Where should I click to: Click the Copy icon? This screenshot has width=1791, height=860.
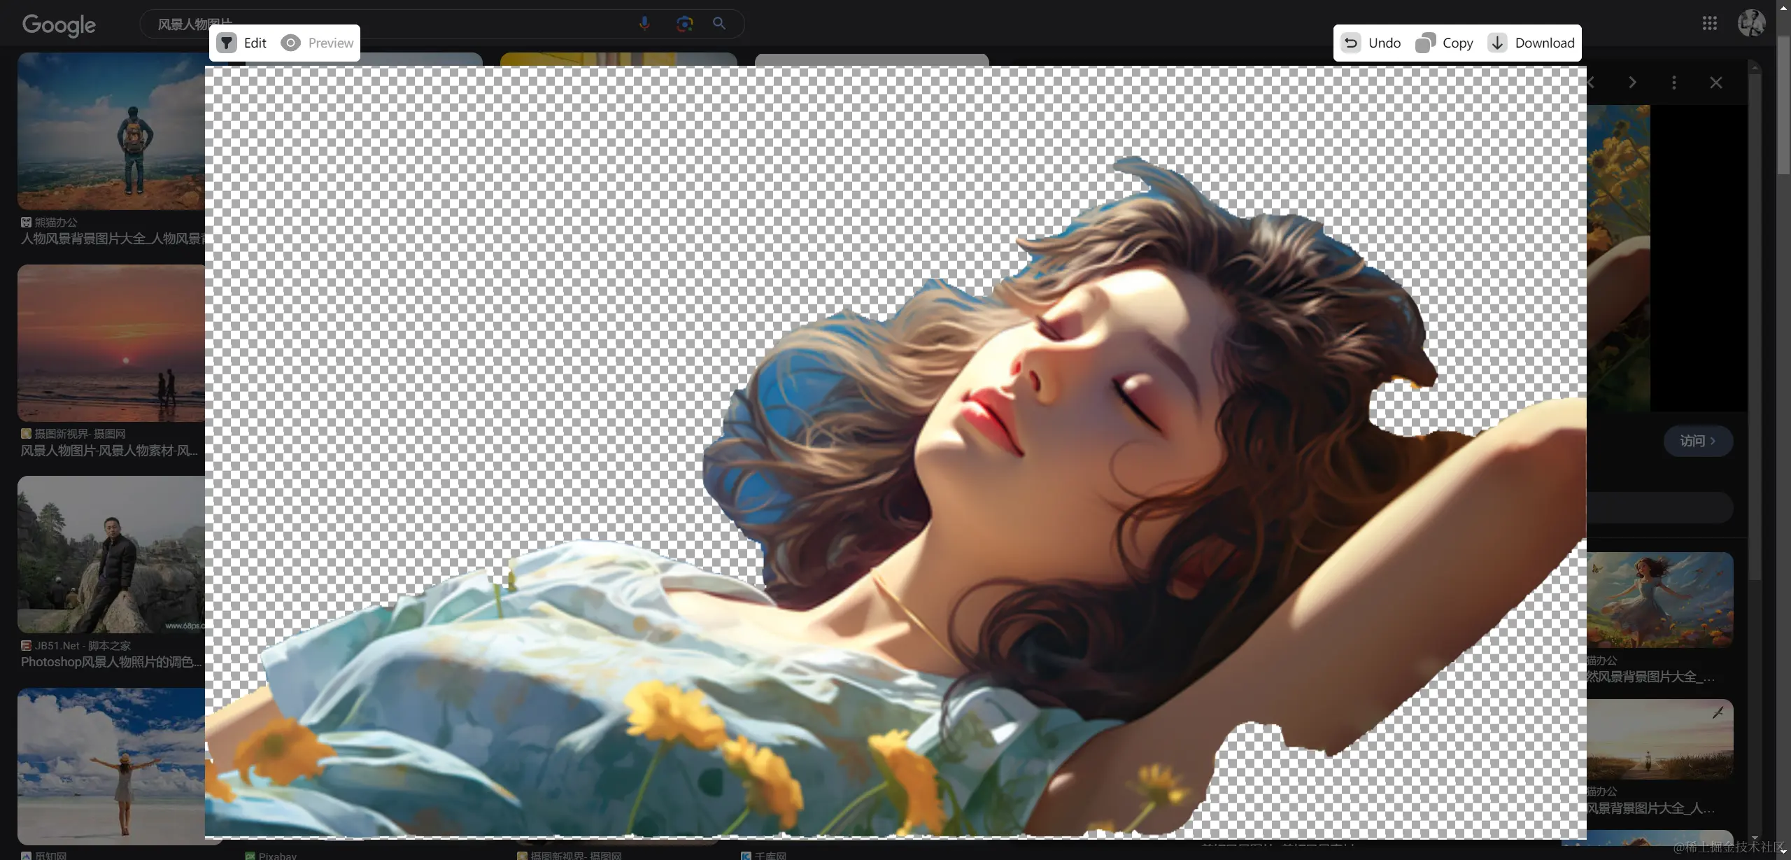(x=1425, y=43)
